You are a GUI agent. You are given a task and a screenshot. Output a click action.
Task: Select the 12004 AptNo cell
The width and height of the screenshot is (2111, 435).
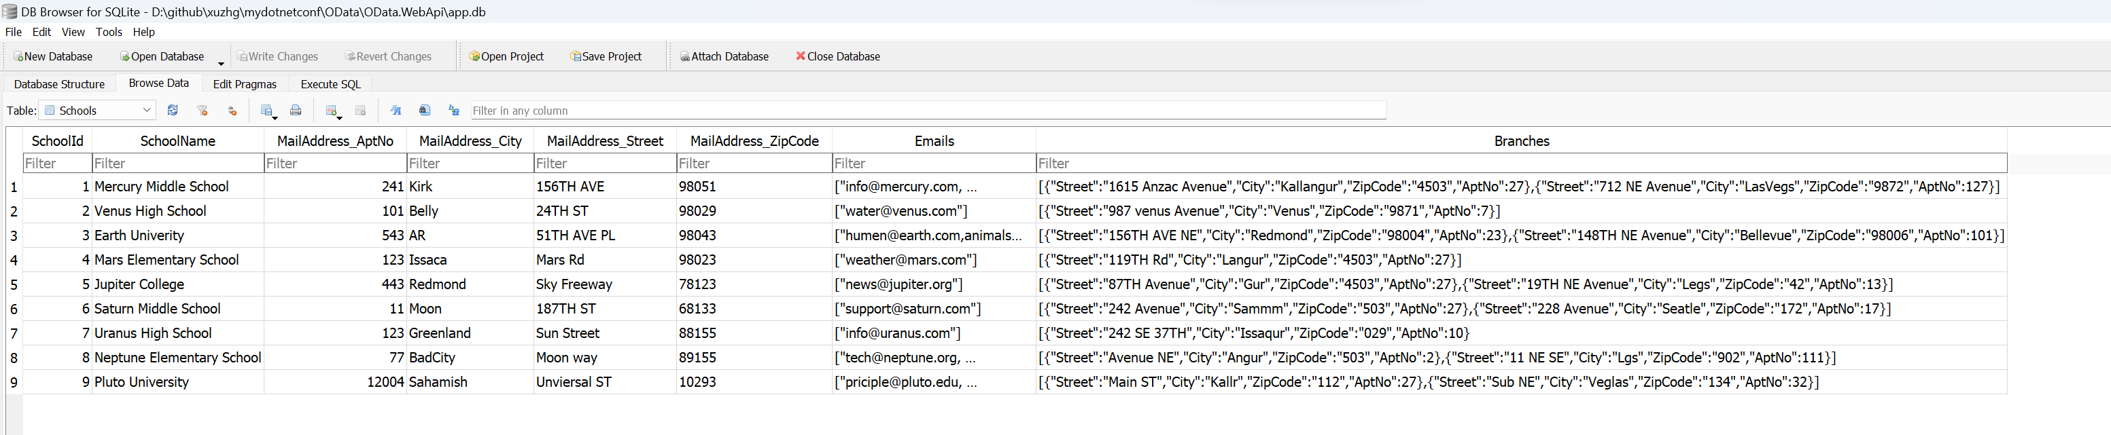pyautogui.click(x=335, y=382)
